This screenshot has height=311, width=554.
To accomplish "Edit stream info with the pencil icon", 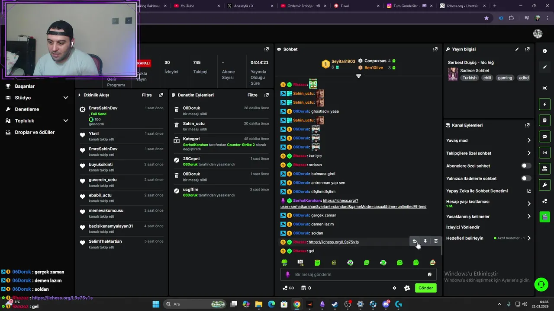I will [x=517, y=49].
